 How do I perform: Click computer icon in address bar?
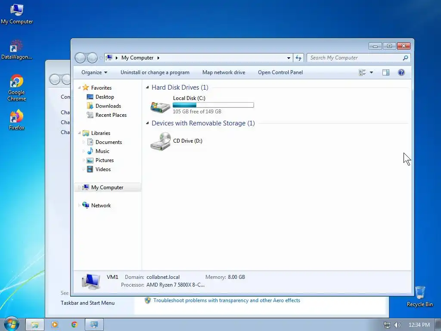(x=109, y=58)
